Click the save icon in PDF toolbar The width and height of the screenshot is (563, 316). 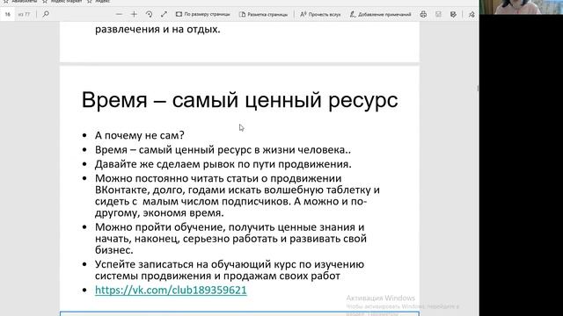pos(438,14)
